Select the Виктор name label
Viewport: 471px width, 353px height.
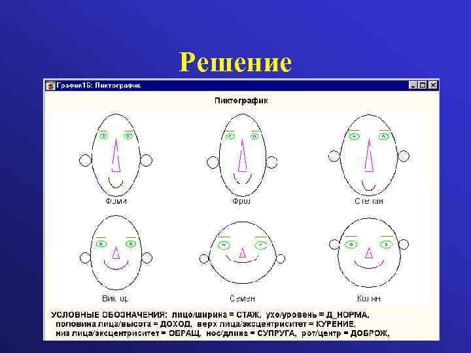pos(115,299)
